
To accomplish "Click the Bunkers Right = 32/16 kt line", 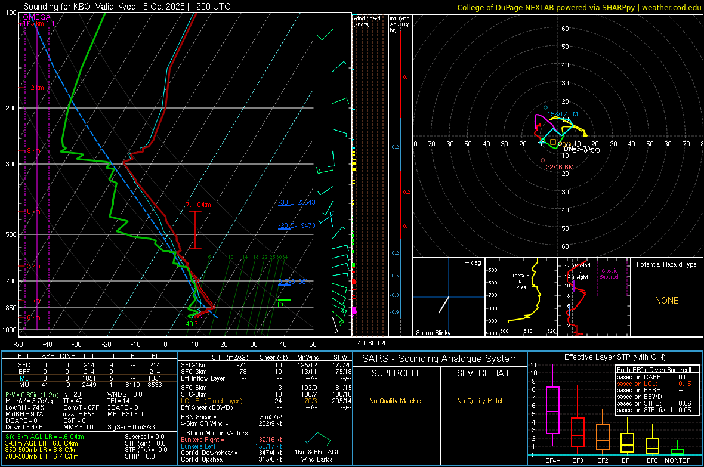I will coord(231,440).
